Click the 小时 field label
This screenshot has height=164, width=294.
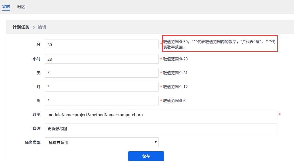(x=37, y=59)
